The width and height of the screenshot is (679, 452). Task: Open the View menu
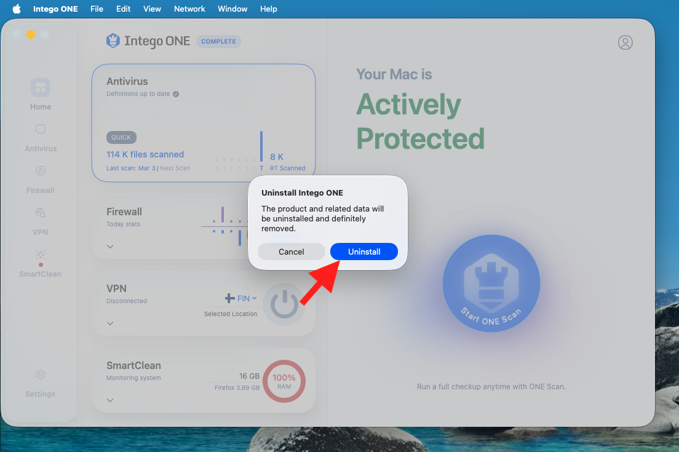(x=152, y=9)
